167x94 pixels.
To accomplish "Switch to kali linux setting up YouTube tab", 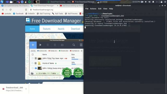I will [71, 5].
